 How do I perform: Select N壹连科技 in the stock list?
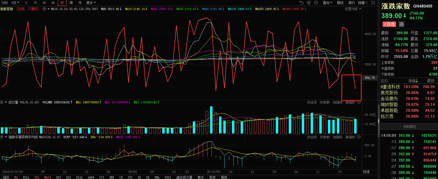coord(390,87)
